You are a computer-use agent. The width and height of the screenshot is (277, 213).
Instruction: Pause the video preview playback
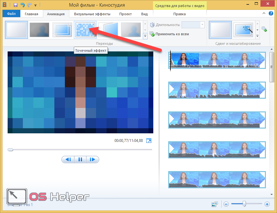click(x=80, y=159)
